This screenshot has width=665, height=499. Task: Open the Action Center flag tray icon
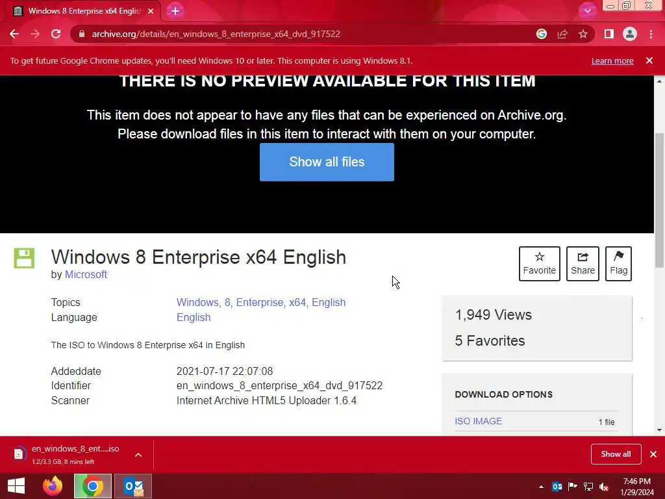(x=573, y=486)
